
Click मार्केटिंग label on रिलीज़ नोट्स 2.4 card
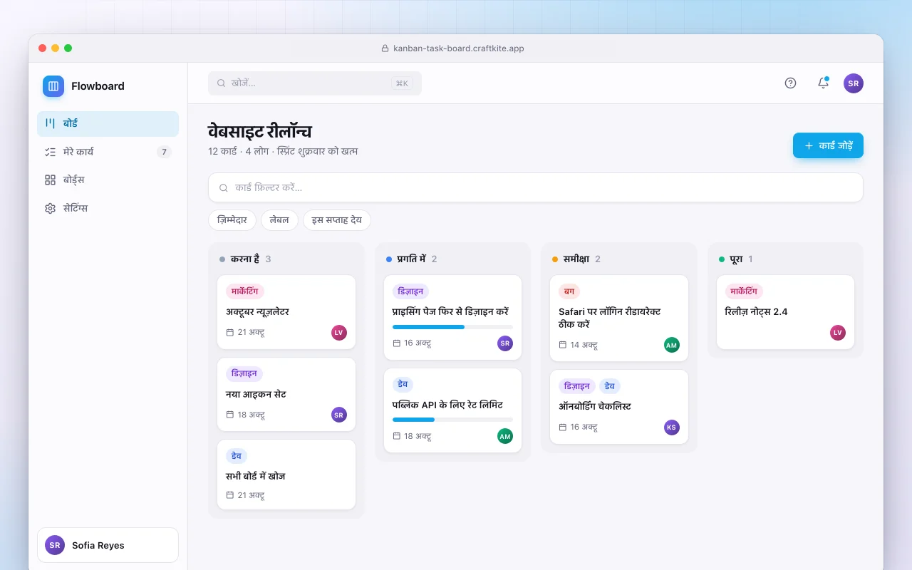point(745,291)
